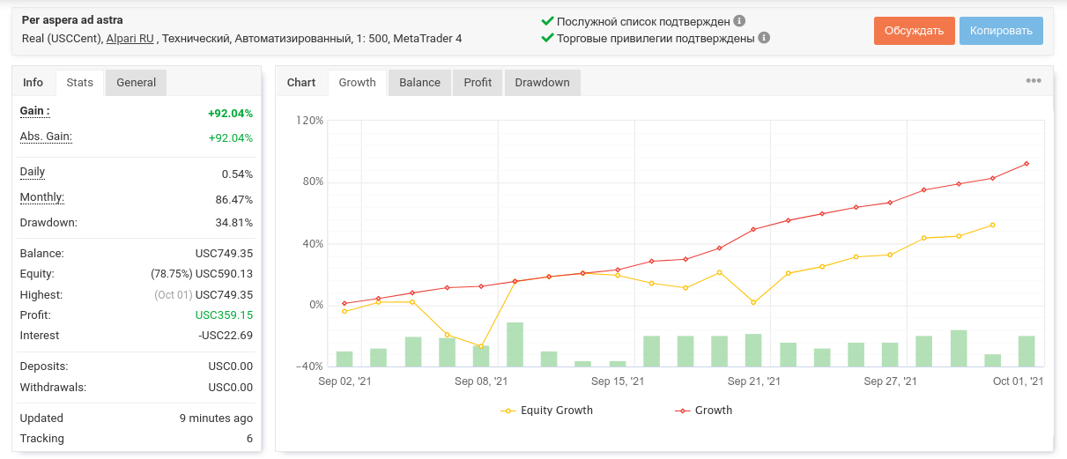The width and height of the screenshot is (1067, 459).
Task: Click the Monthly label
Action: (x=42, y=197)
